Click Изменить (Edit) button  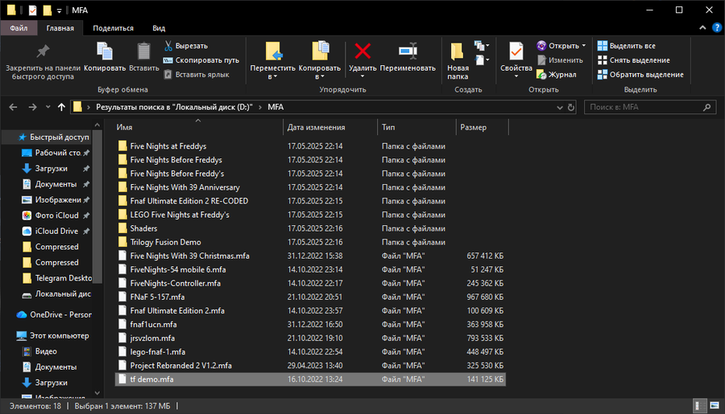coord(560,60)
